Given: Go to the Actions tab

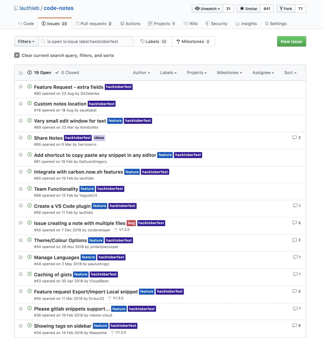Looking at the screenshot, I should pos(130,24).
